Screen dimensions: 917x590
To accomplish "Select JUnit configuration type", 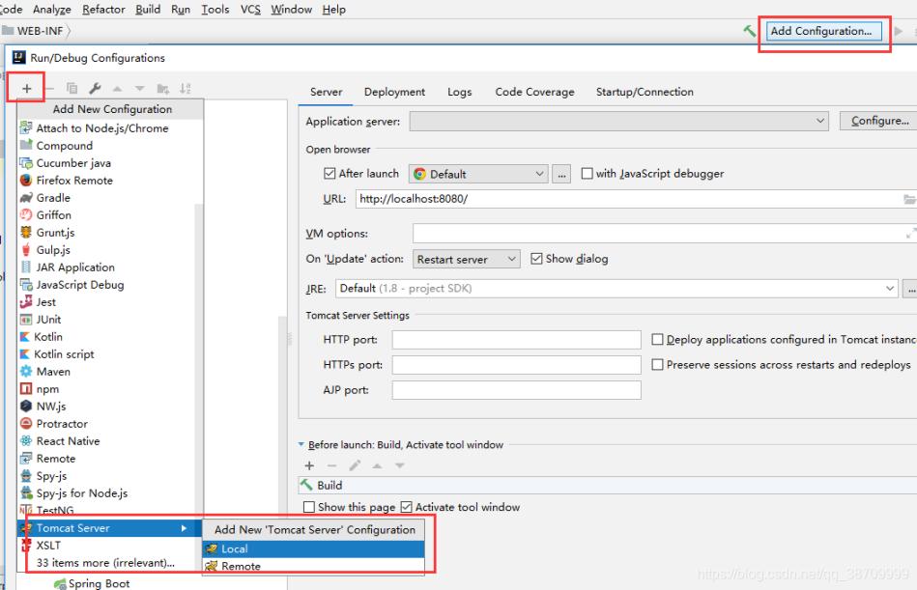I will (48, 320).
